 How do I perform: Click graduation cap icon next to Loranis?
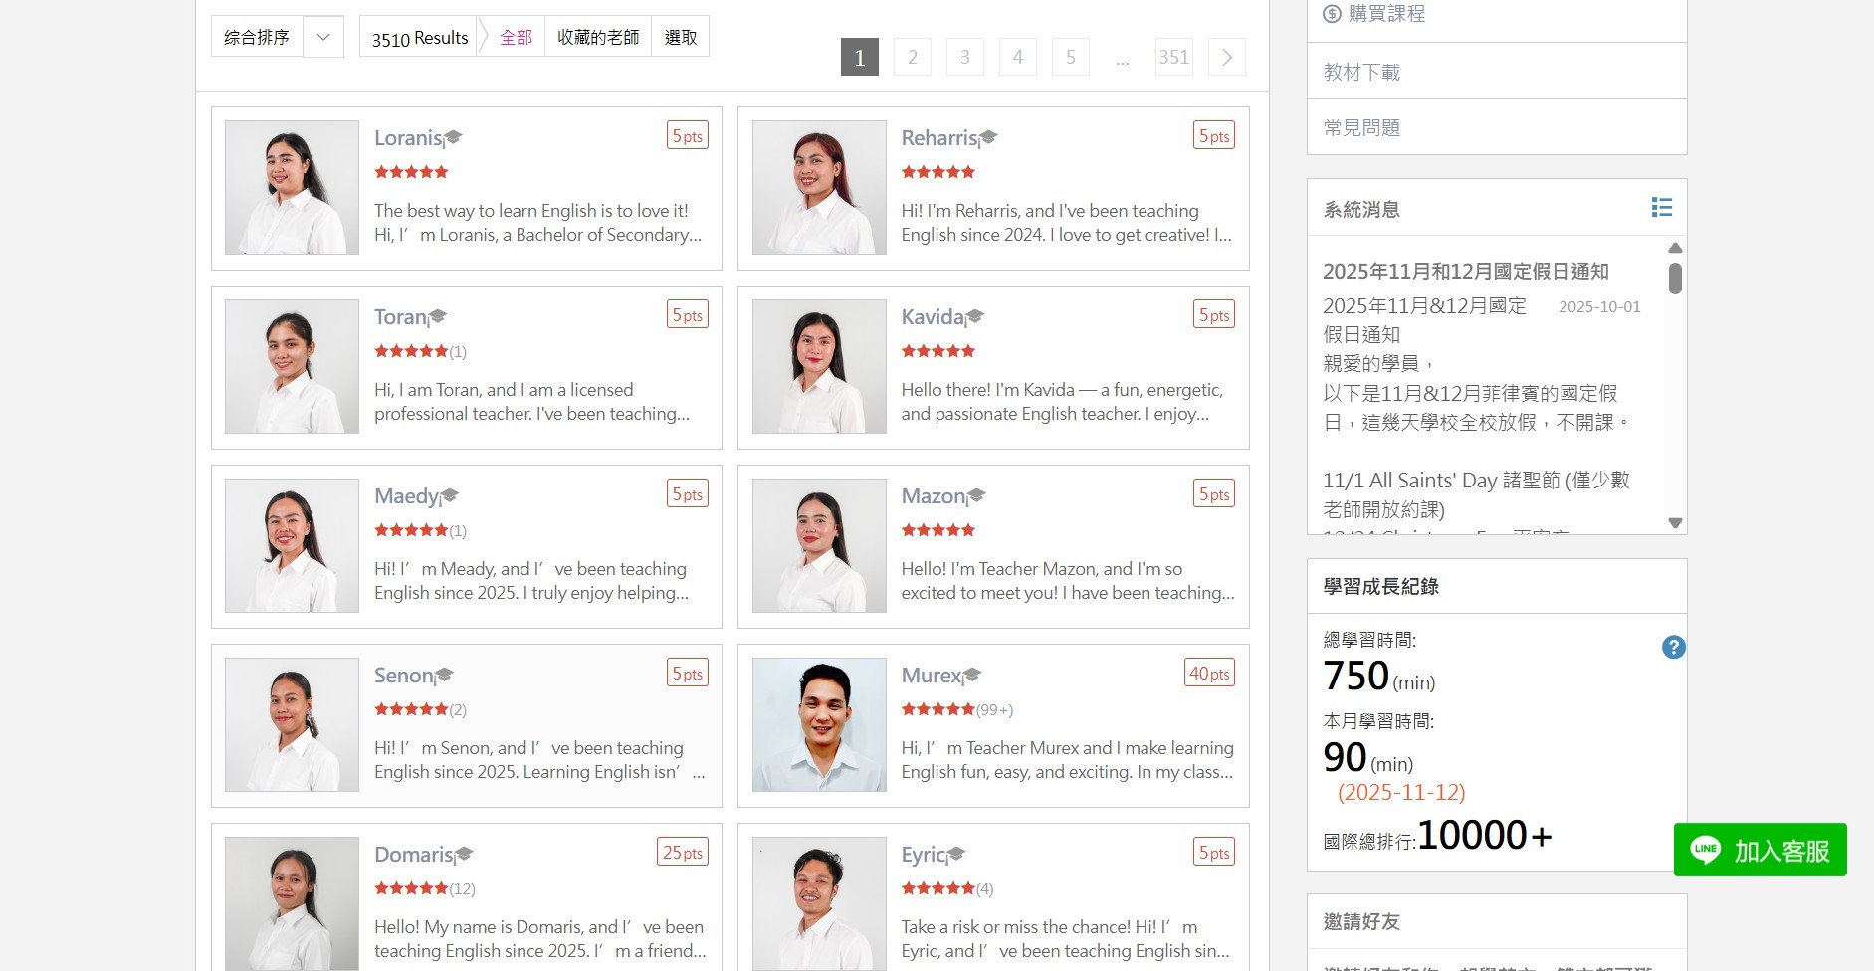(x=453, y=138)
